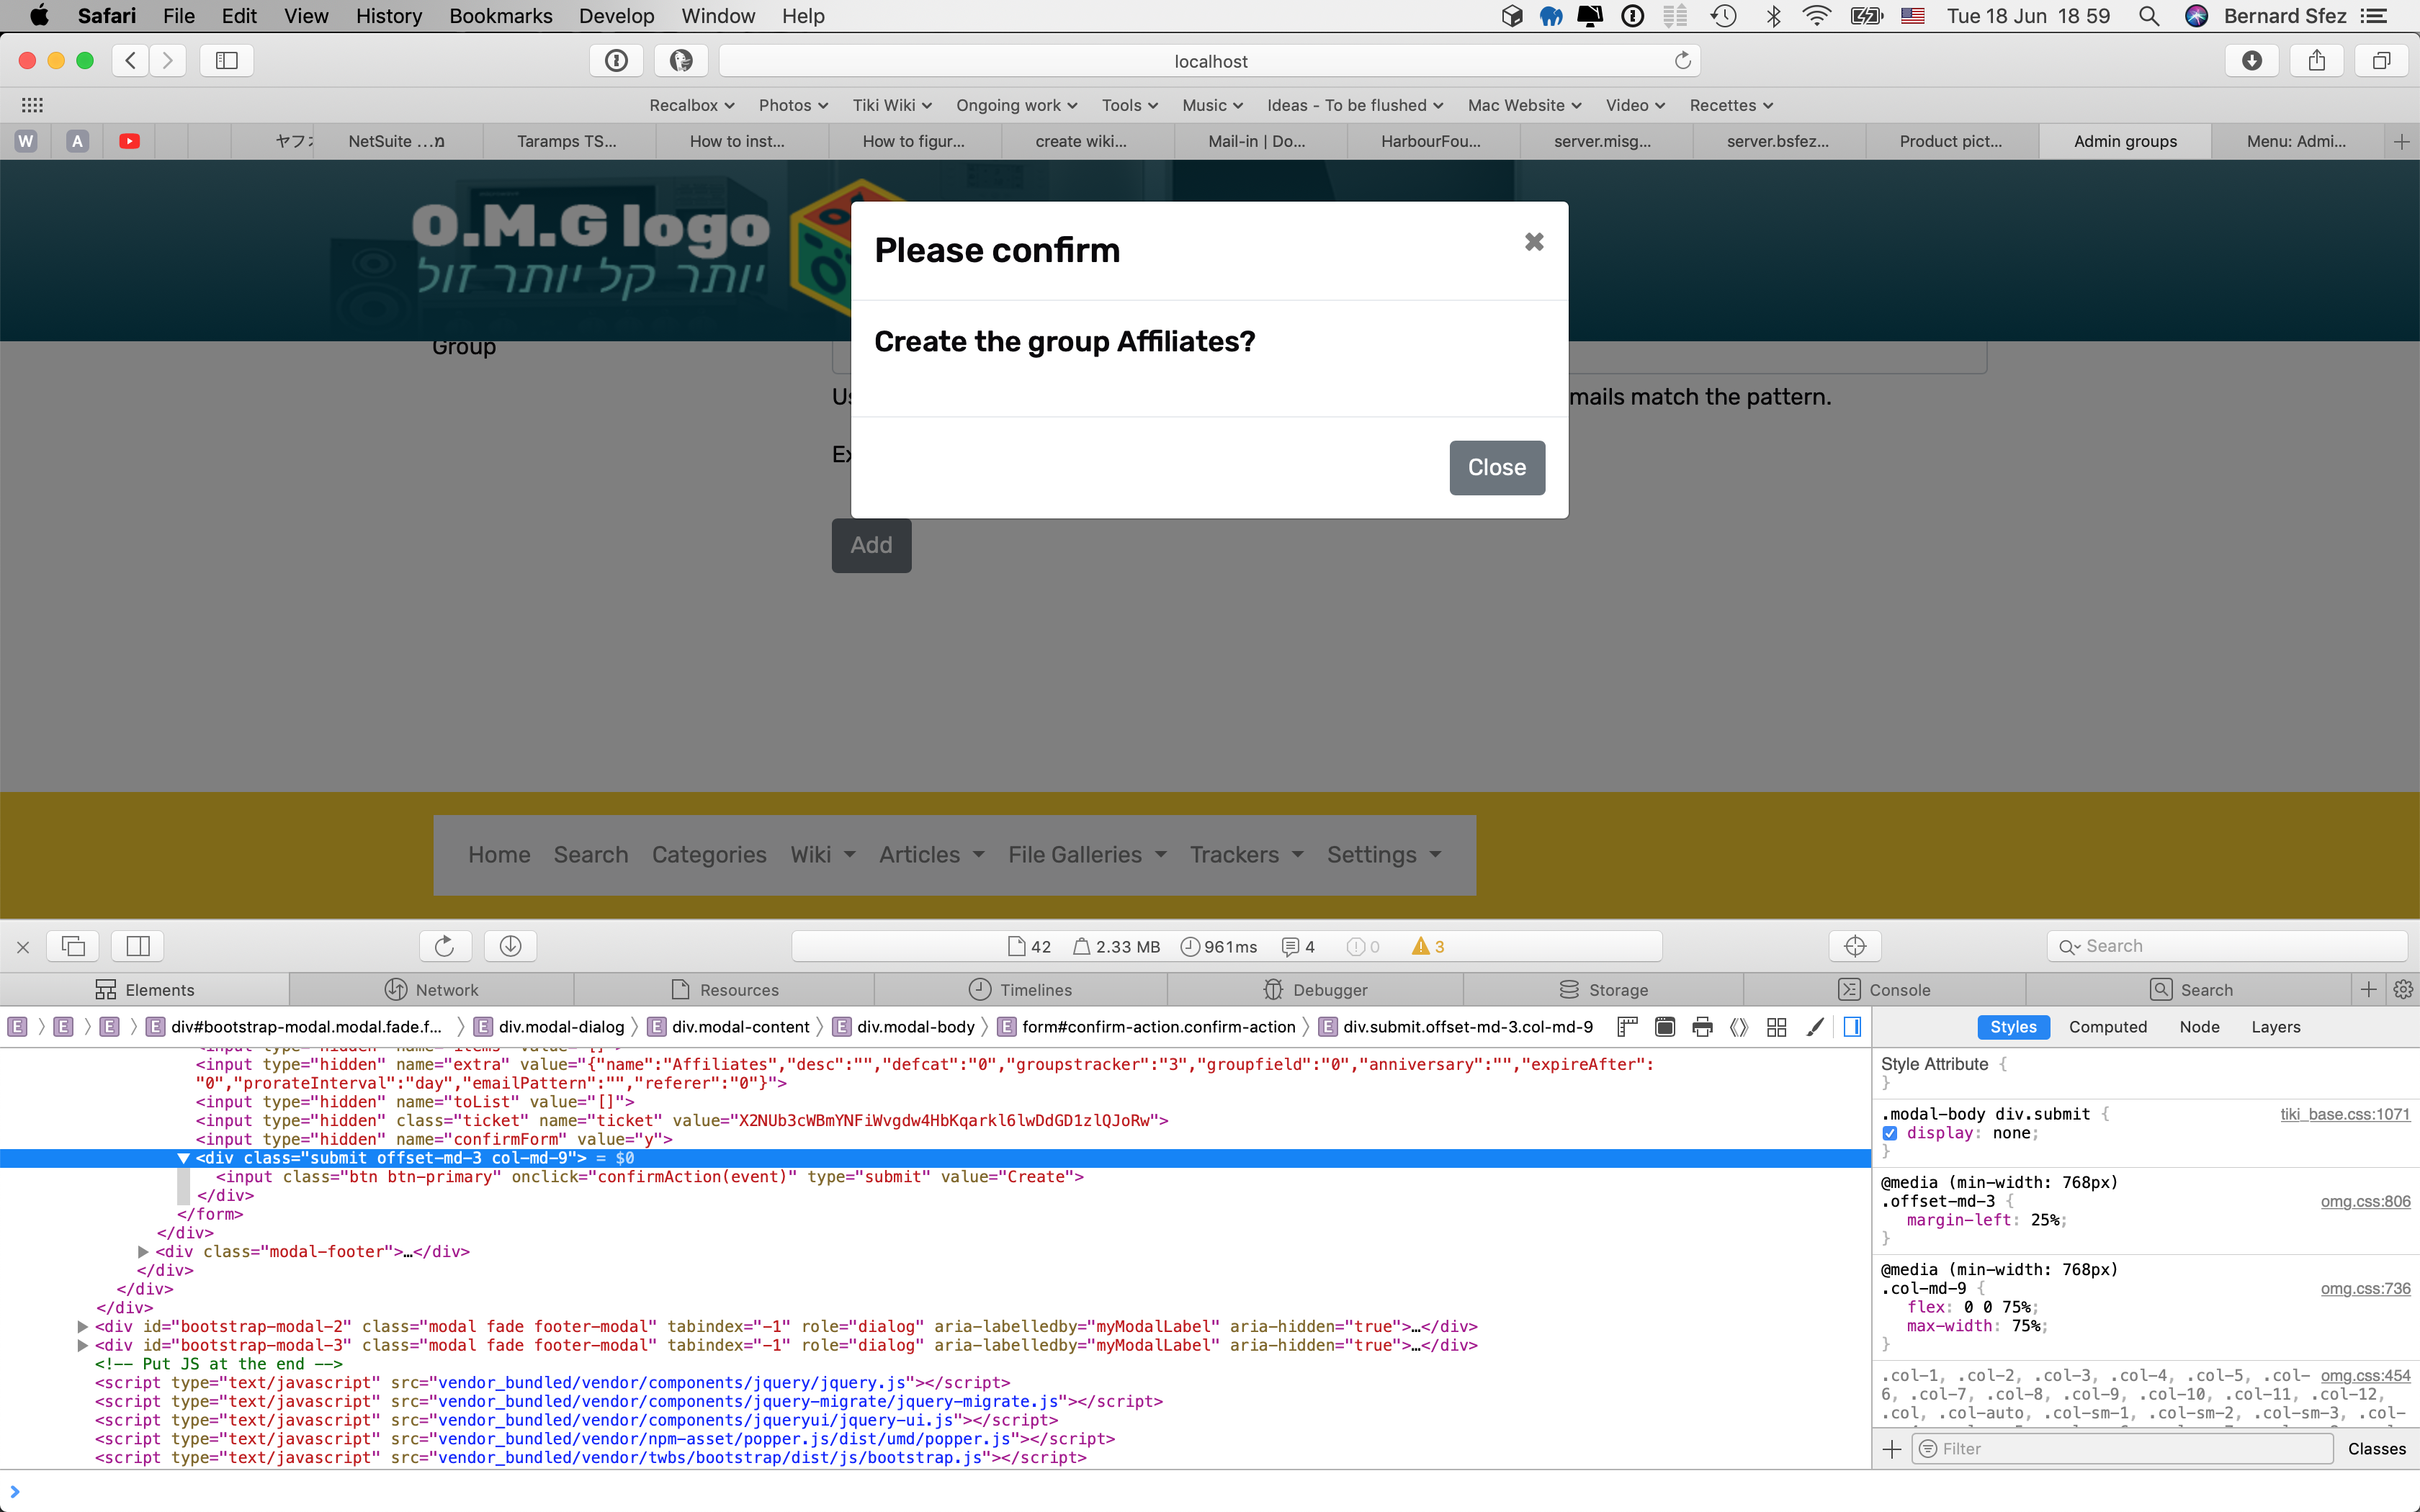Open Spotlight search in the menu bar

[x=2148, y=16]
